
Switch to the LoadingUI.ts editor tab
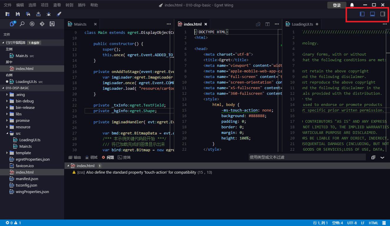[302, 24]
